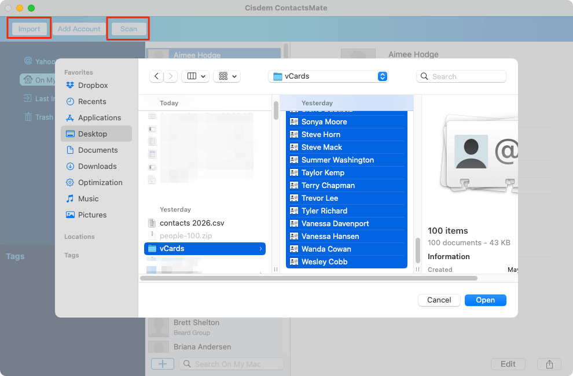The width and height of the screenshot is (573, 376).
Task: Click the Yesterday header in the vCards column
Action: (x=317, y=103)
